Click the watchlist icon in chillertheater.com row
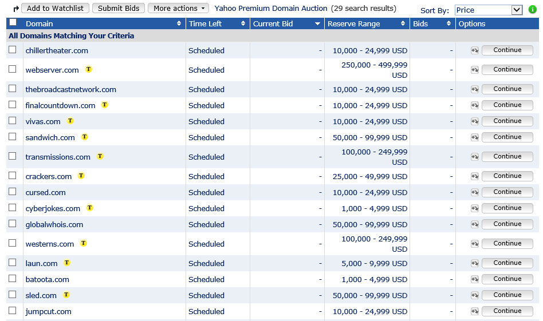This screenshot has height=321, width=543. click(475, 50)
